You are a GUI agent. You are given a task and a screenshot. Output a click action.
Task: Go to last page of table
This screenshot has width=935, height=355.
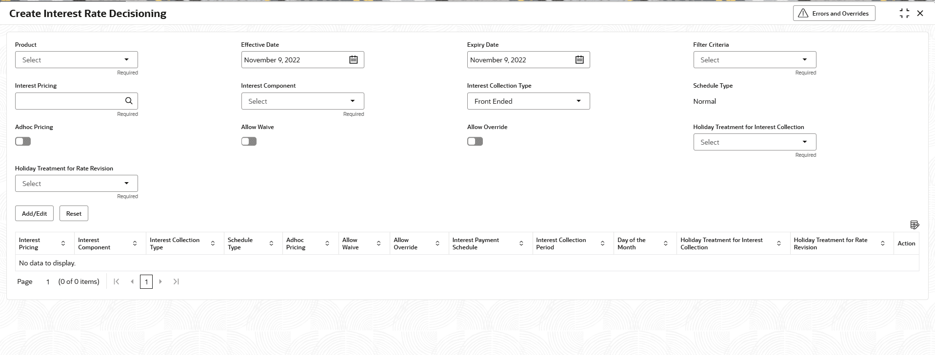pos(176,281)
